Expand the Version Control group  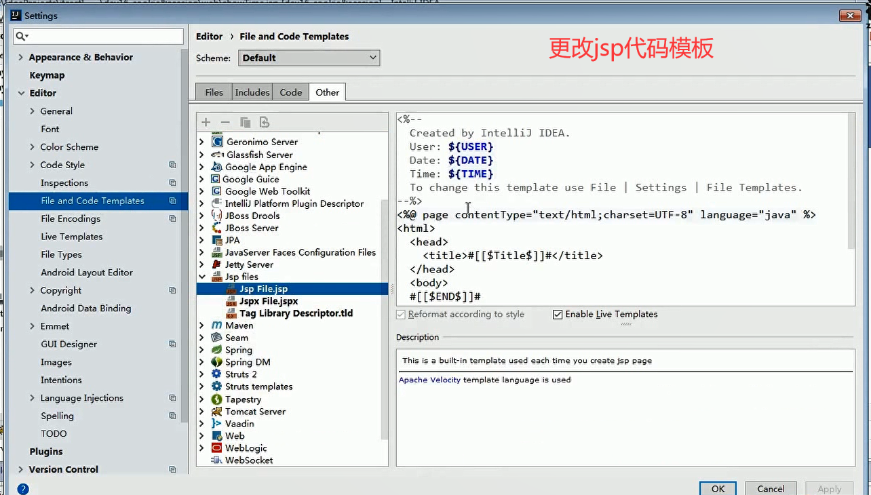pyautogui.click(x=21, y=469)
